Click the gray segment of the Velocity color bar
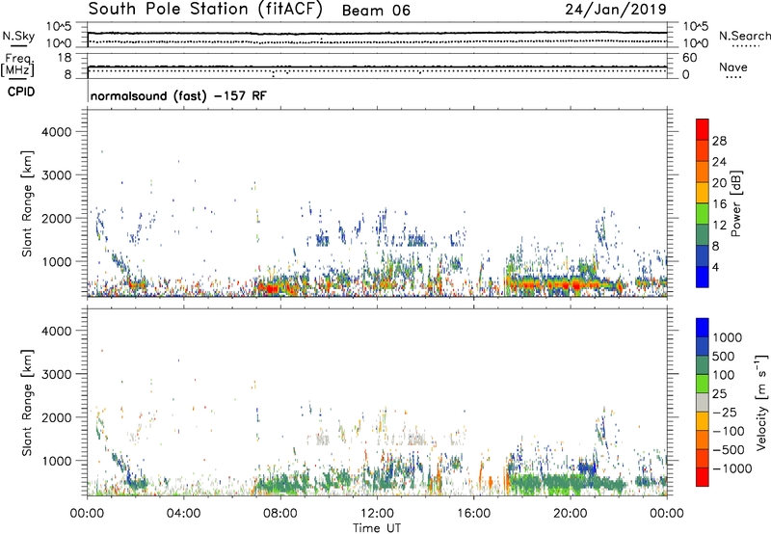 (x=703, y=403)
